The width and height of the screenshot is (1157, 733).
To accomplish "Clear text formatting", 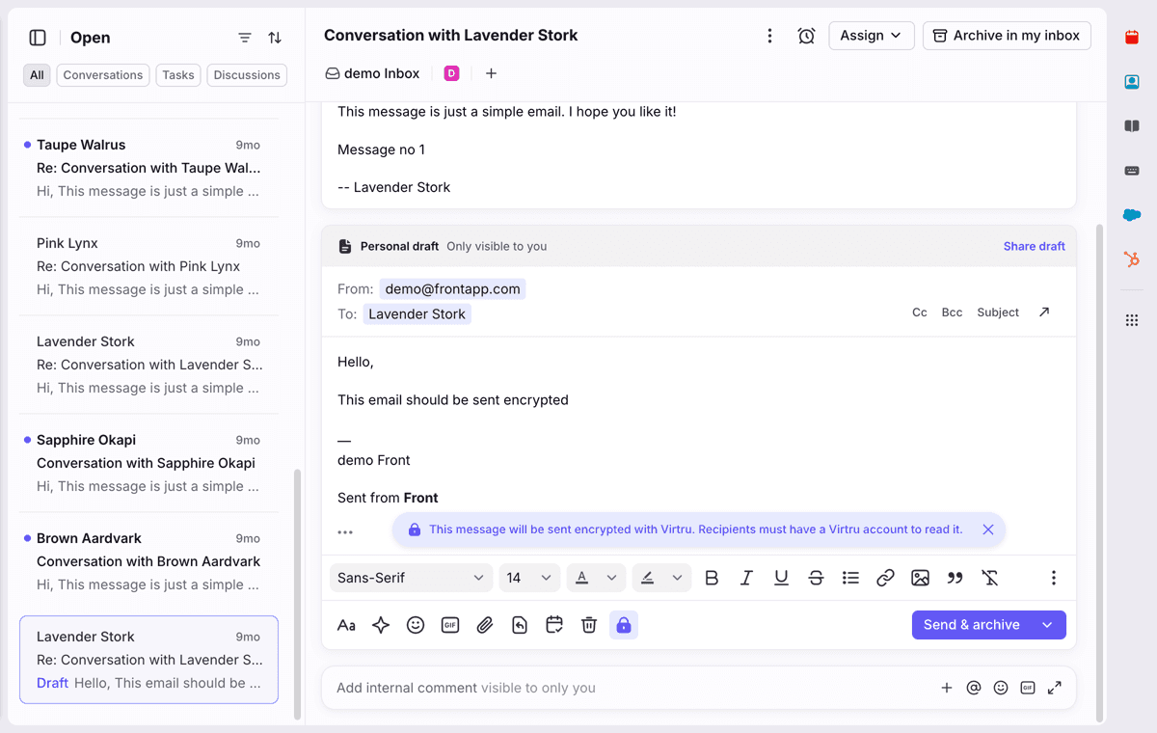I will [989, 578].
